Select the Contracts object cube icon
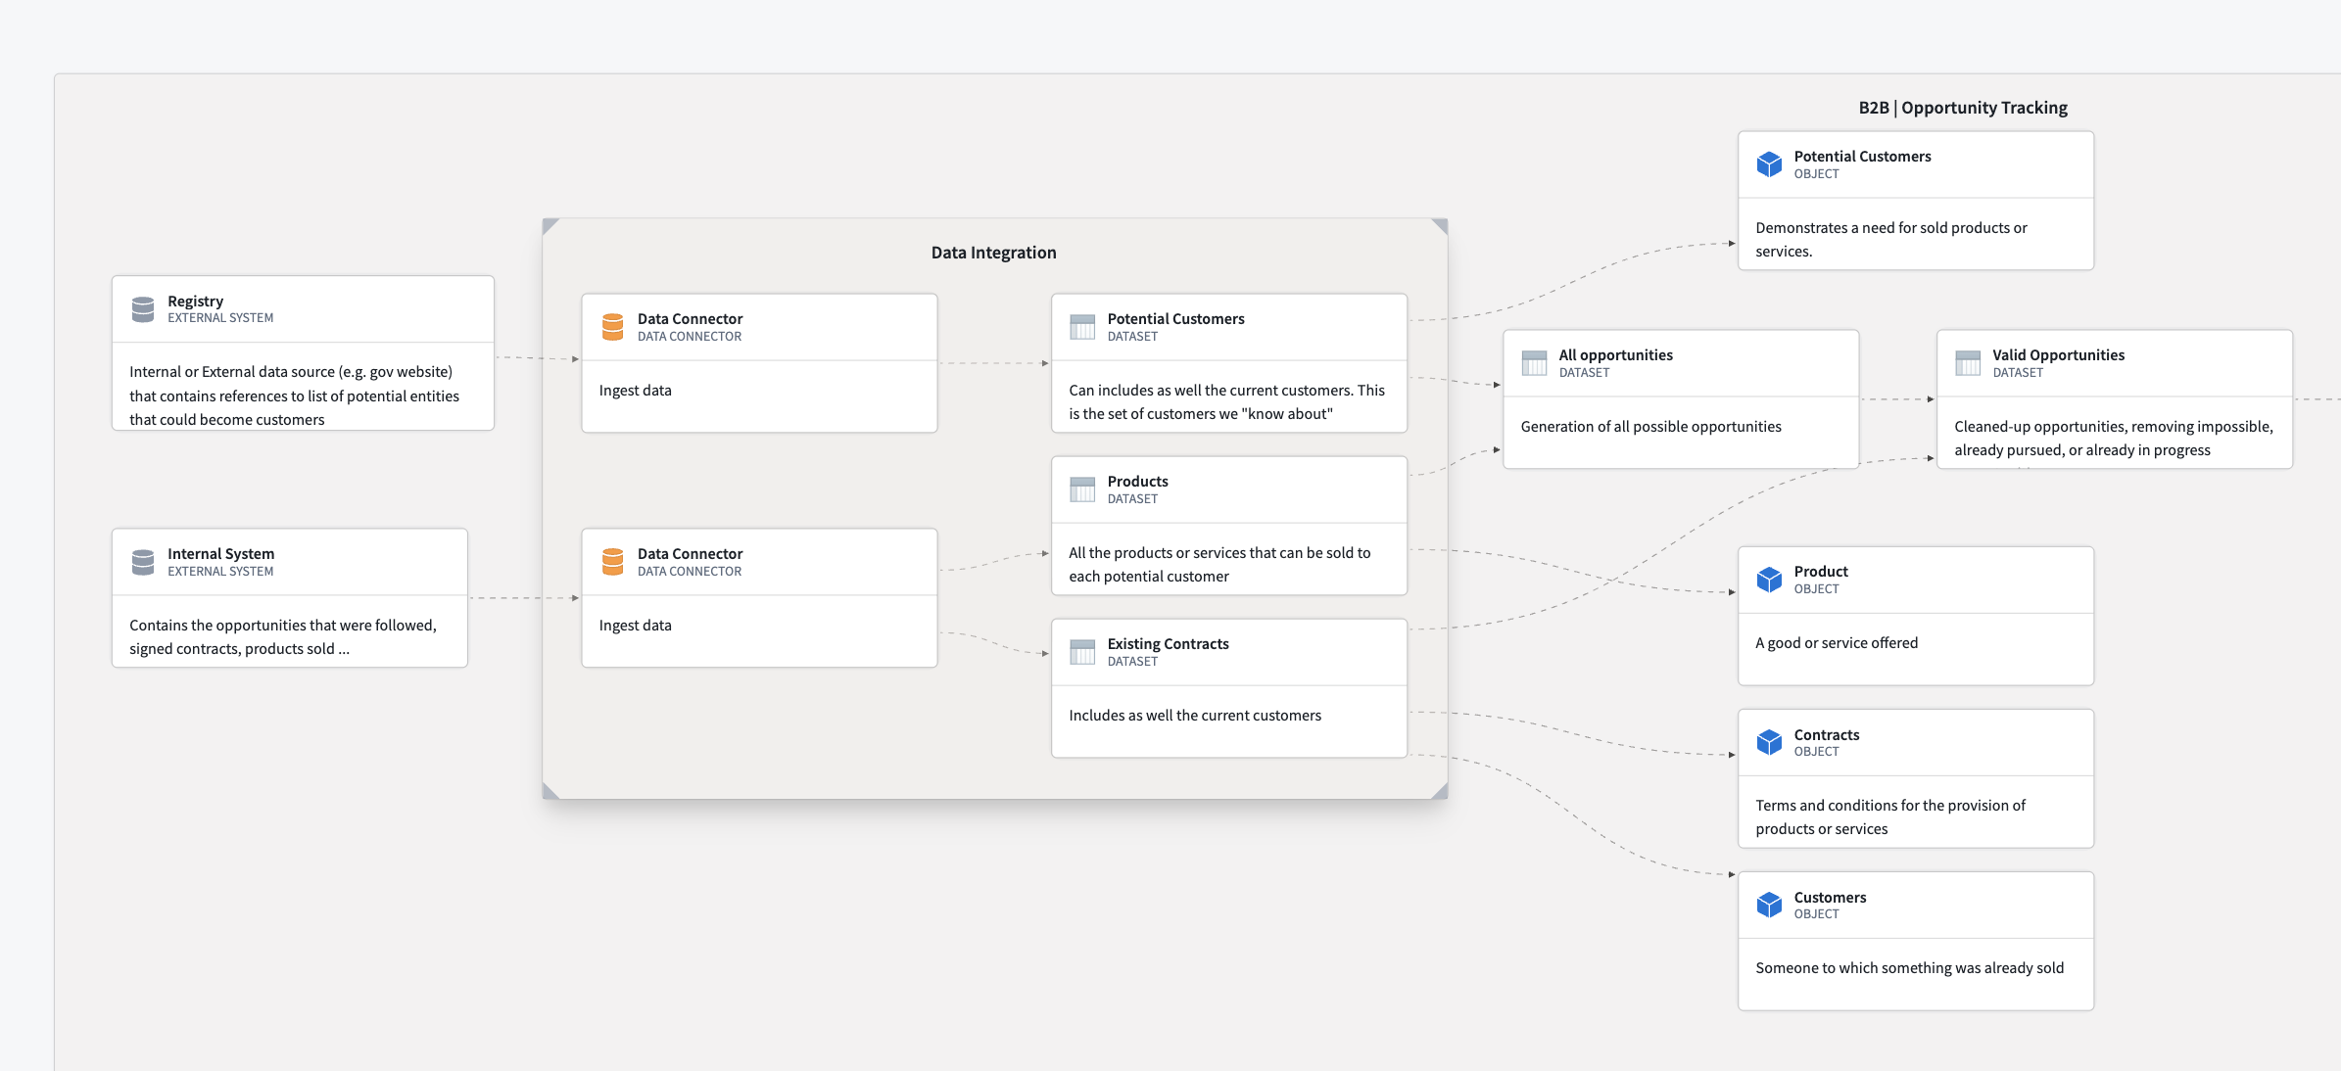The width and height of the screenshot is (2341, 1071). 1769,742
